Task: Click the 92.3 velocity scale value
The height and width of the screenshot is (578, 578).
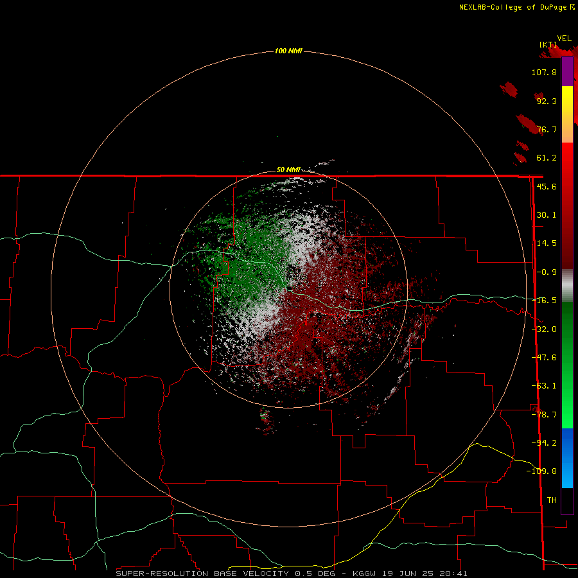Action: tap(547, 101)
